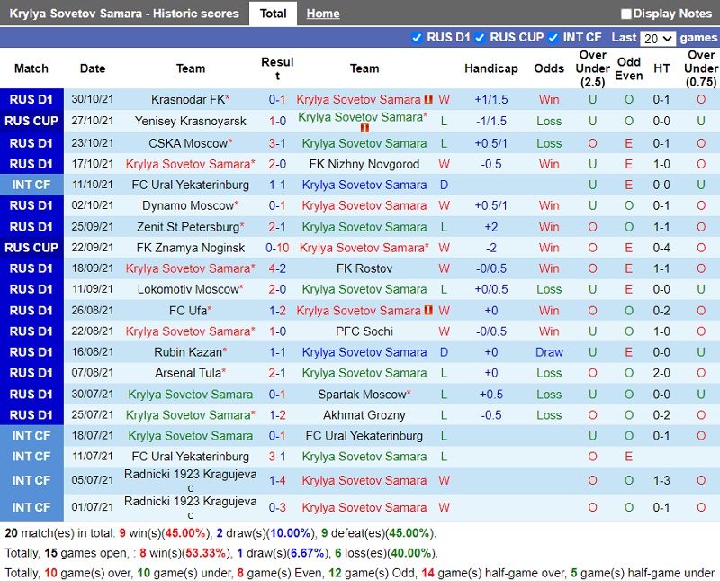Select Rubin Kazan team name

(188, 352)
